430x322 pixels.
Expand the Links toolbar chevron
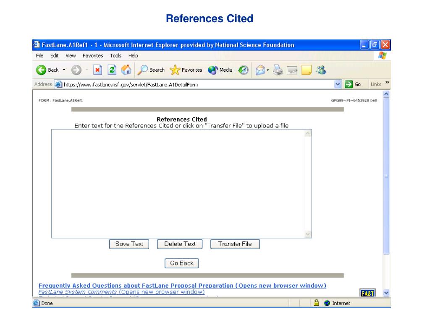pos(387,83)
